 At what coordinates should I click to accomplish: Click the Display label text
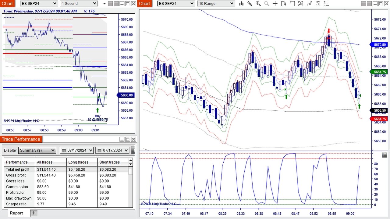(10, 150)
